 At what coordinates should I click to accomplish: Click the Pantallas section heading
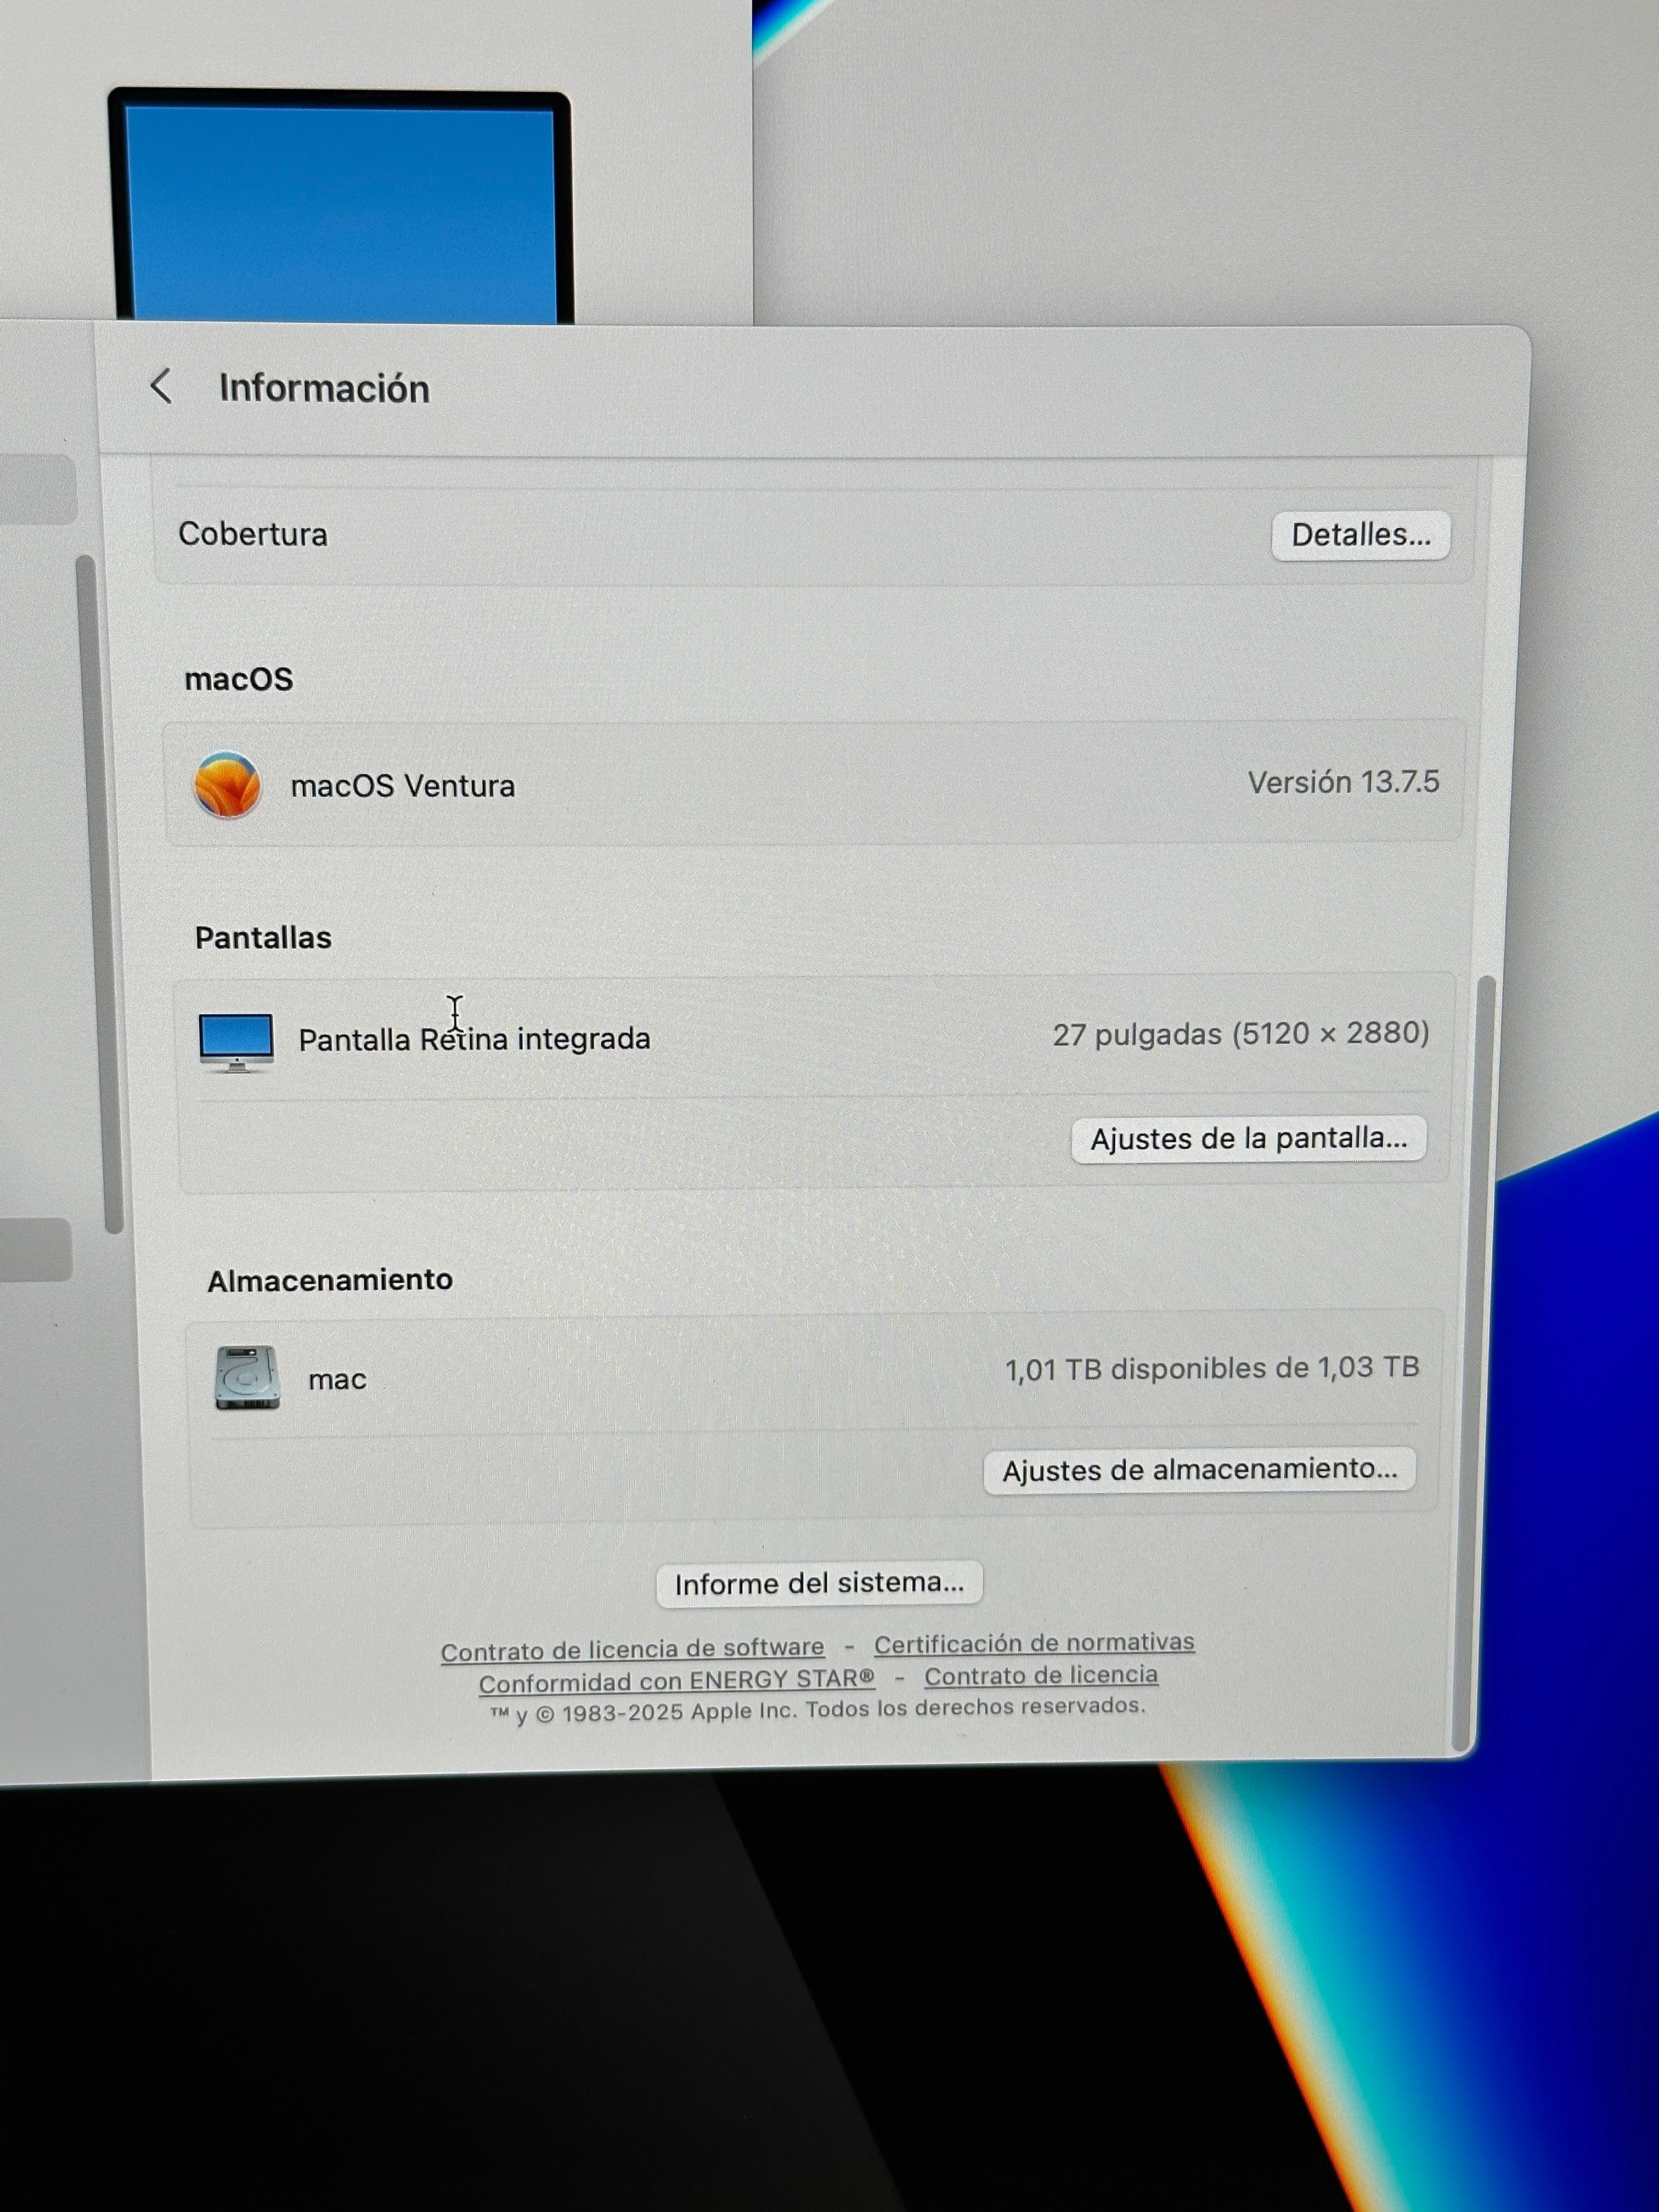tap(263, 938)
